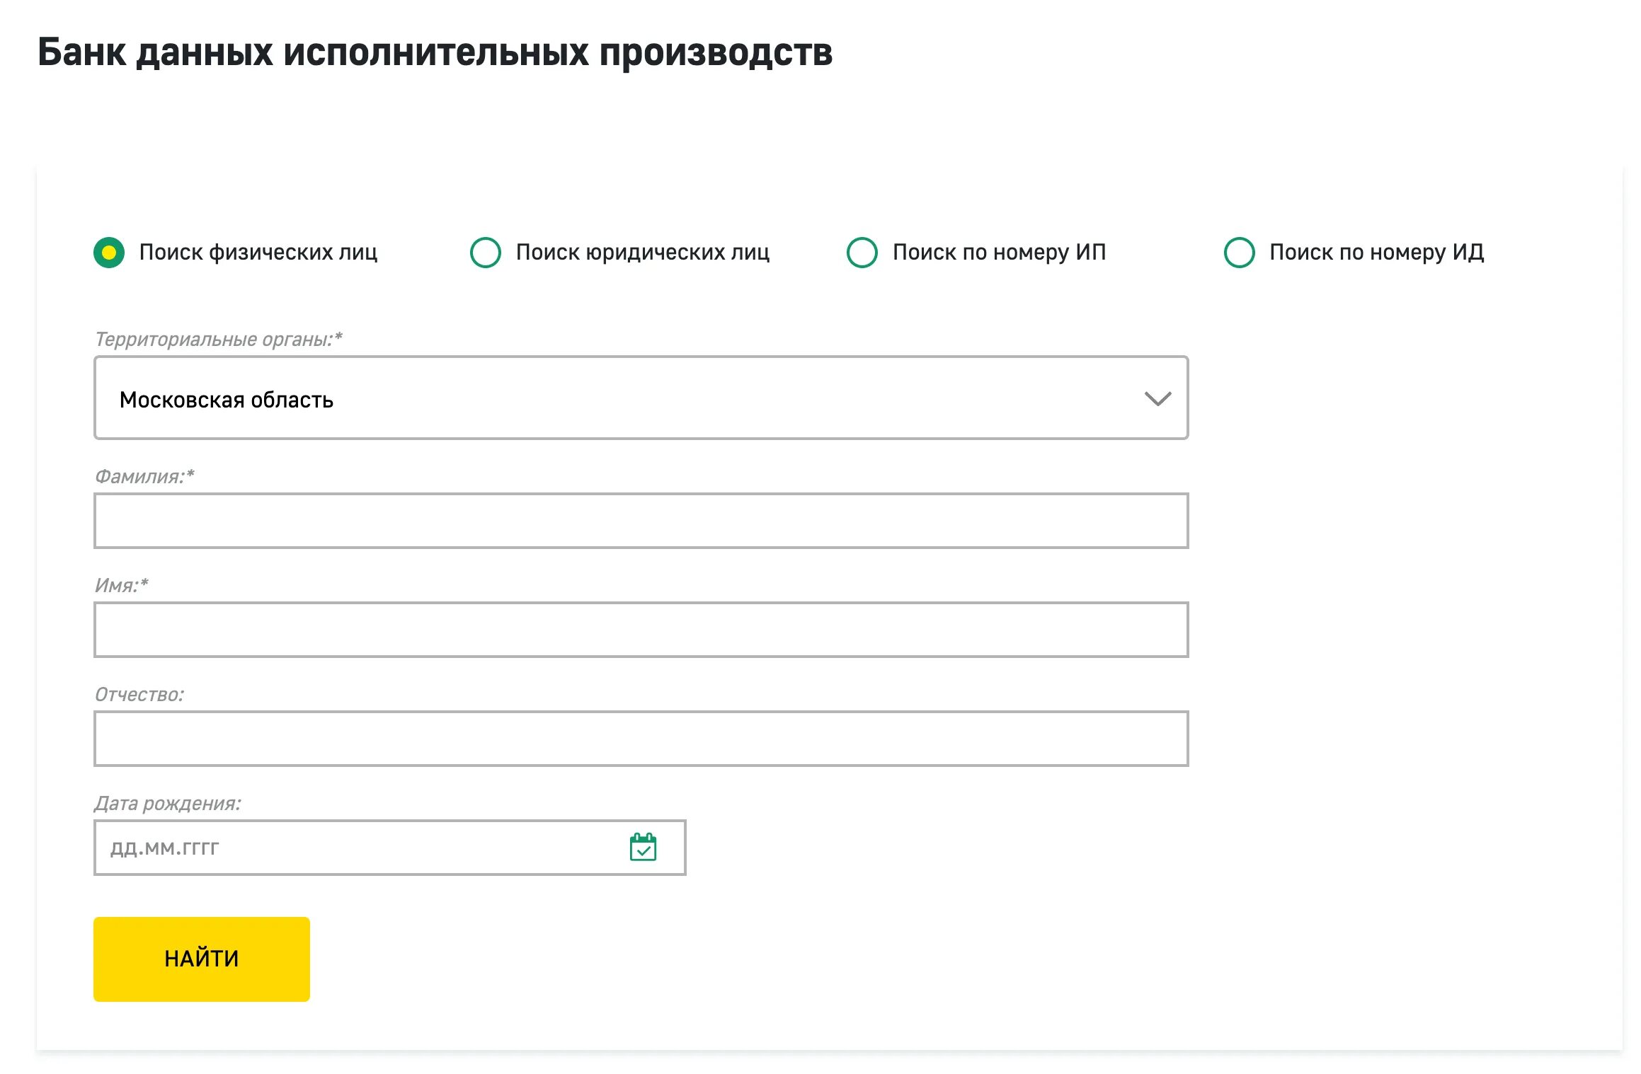Viewport: 1641px width, 1074px height.
Task: Open the 'Территориальные органы' region dropdown
Action: click(x=641, y=398)
